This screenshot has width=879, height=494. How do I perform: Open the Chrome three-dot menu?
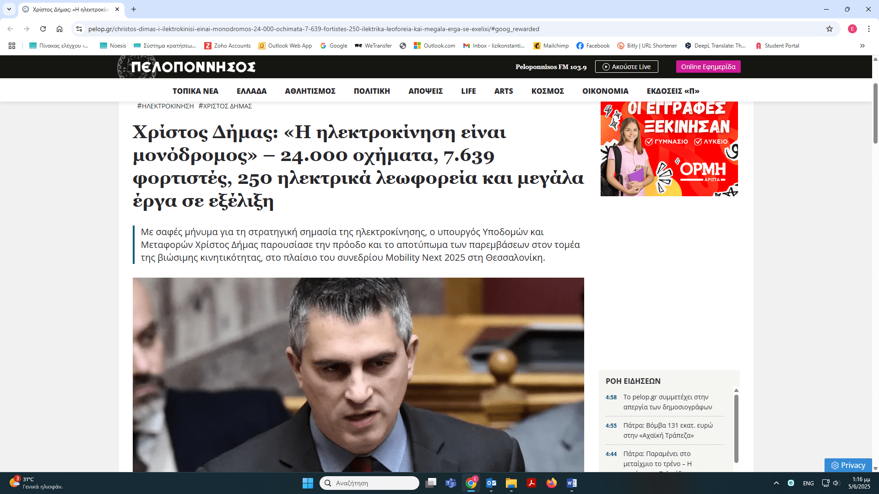(868, 29)
